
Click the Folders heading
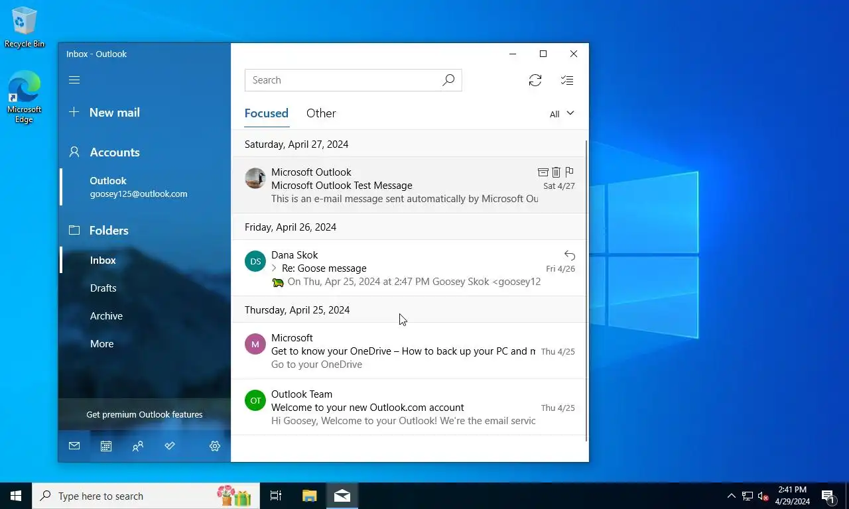click(109, 231)
